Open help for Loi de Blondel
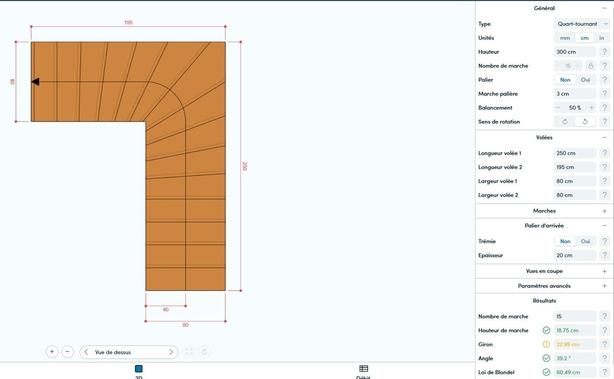Viewport: 614px width, 379px height. coord(604,372)
